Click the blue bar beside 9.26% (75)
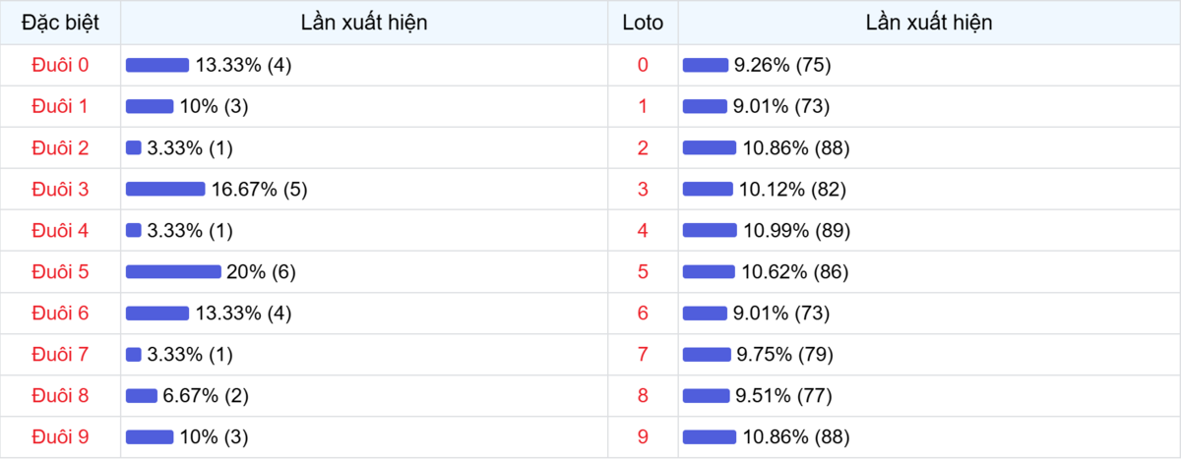Image resolution: width=1181 pixels, height=459 pixels. pos(705,65)
